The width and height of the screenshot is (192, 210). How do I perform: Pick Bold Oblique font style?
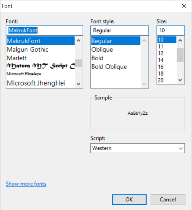click(x=116, y=66)
